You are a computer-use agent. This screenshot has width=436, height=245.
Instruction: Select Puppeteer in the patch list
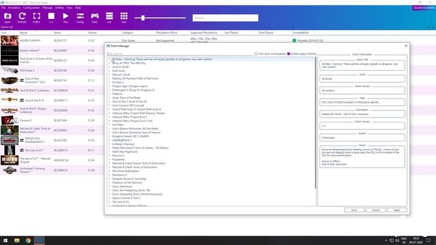click(x=119, y=159)
